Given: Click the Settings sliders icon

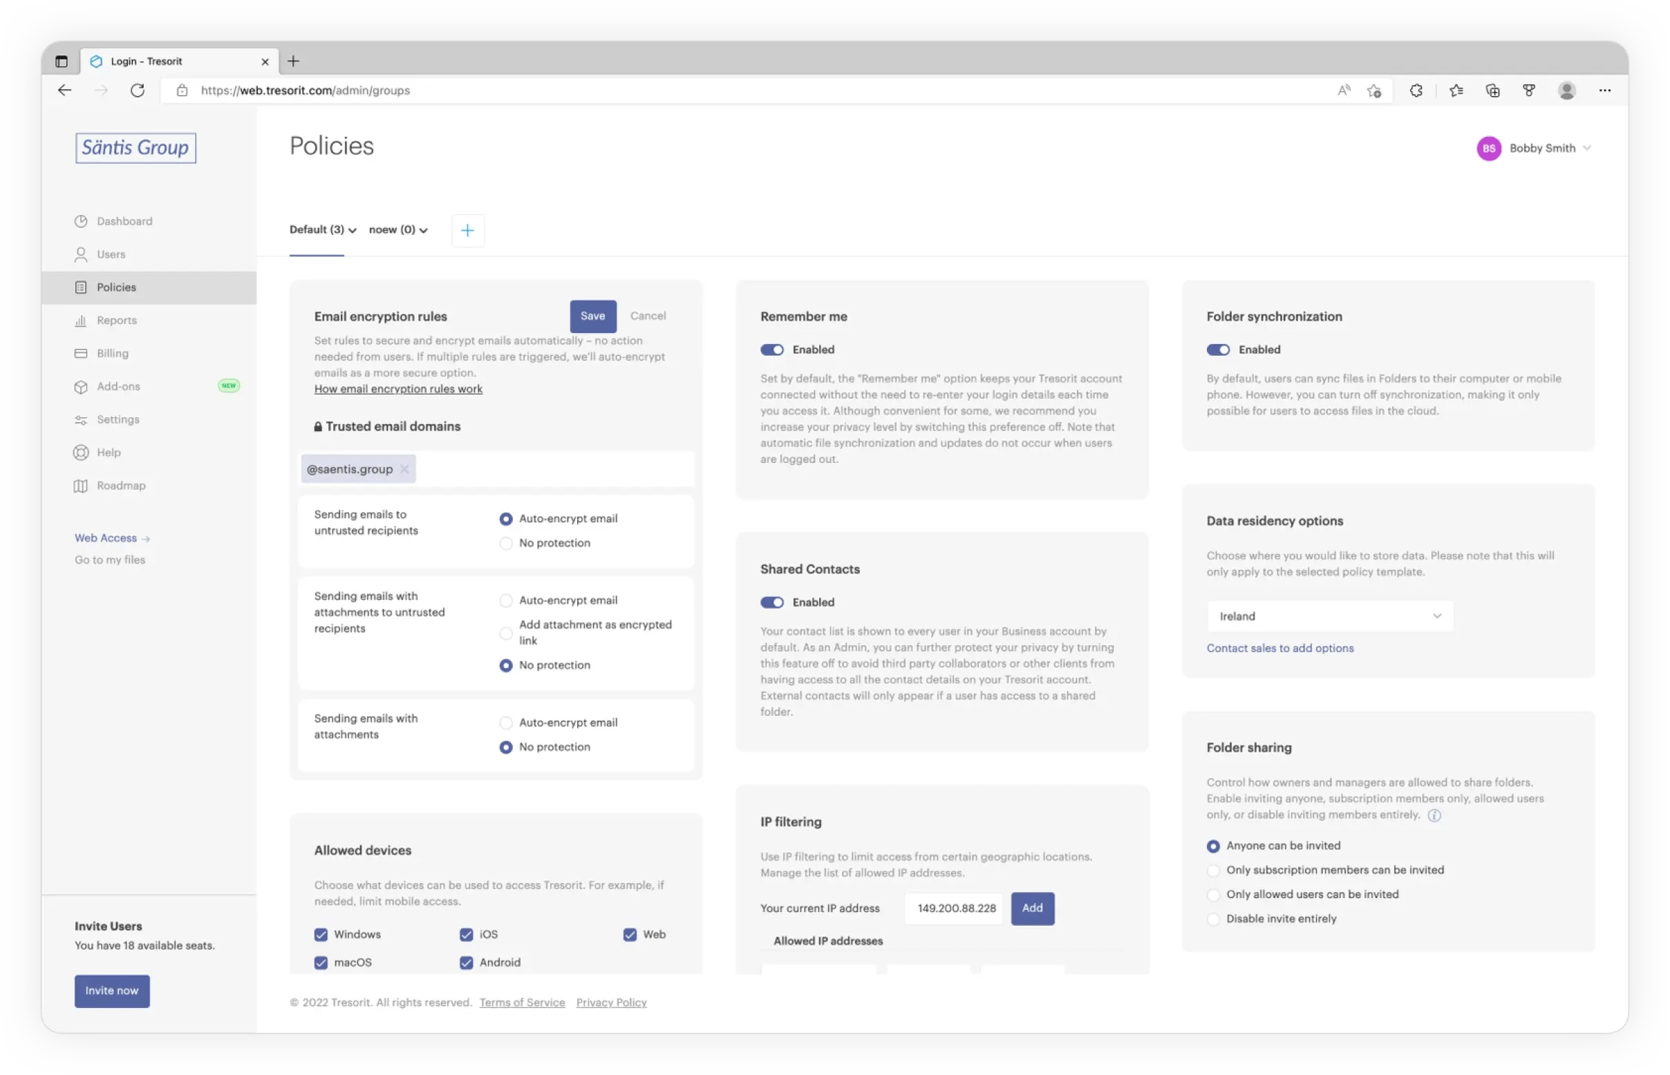Looking at the screenshot, I should coord(81,419).
